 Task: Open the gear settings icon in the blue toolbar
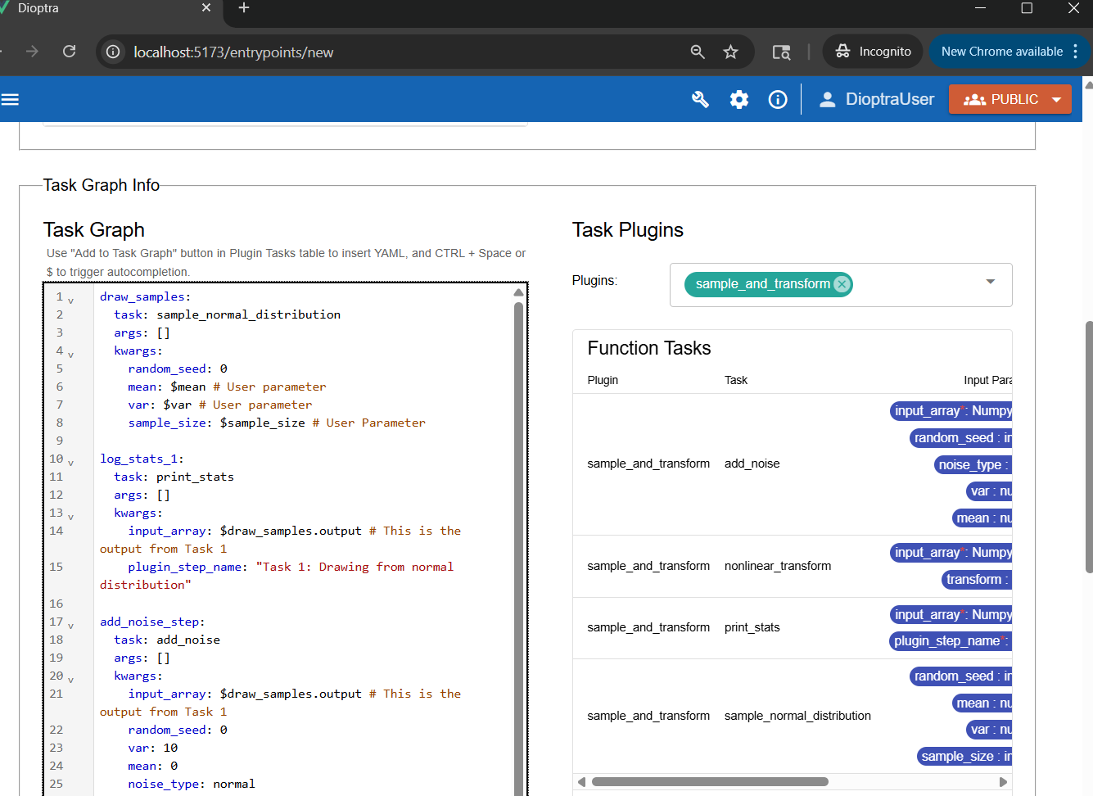point(738,99)
